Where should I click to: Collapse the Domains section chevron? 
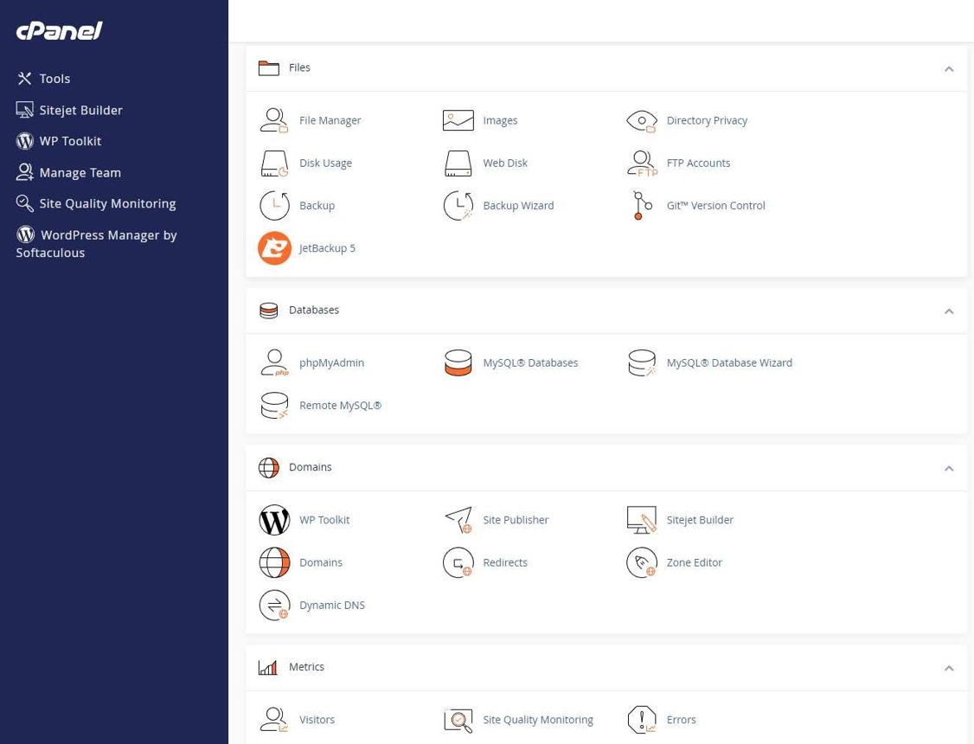click(x=949, y=468)
